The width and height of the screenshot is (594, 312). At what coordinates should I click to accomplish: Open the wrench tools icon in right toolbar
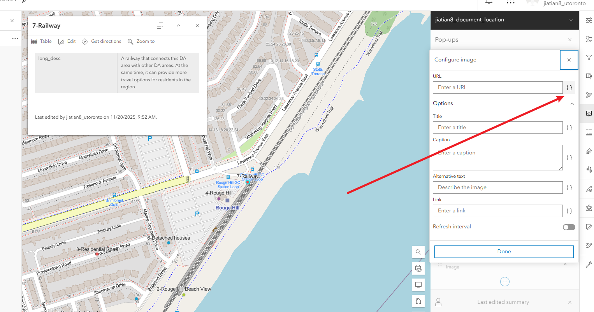tap(589, 265)
